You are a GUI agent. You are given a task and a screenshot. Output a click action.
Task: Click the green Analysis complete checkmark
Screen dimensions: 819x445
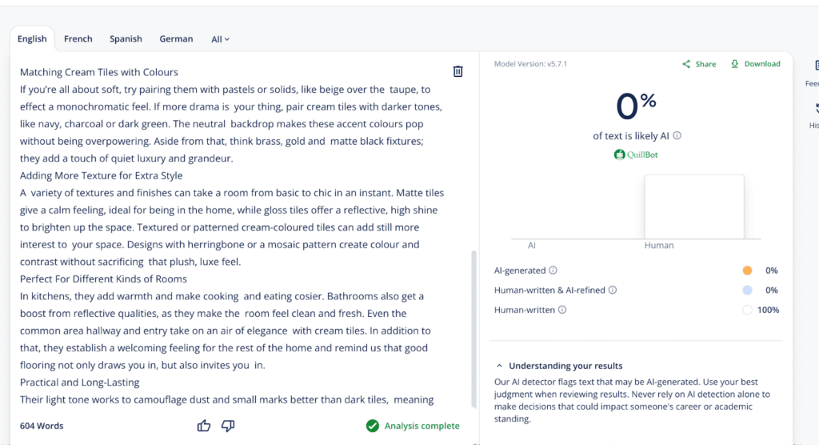pos(373,426)
